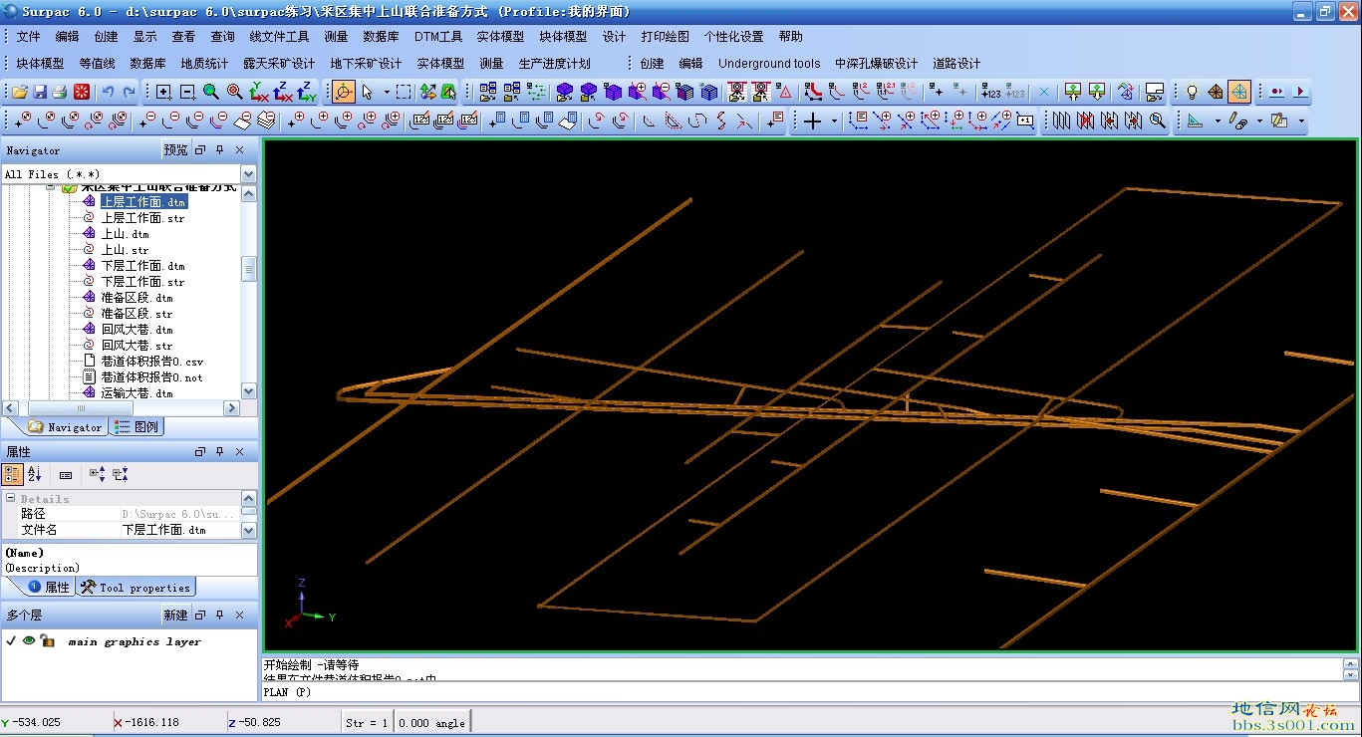Click the zoom in plus-box icon
This screenshot has height=737, width=1362.
pyautogui.click(x=163, y=92)
